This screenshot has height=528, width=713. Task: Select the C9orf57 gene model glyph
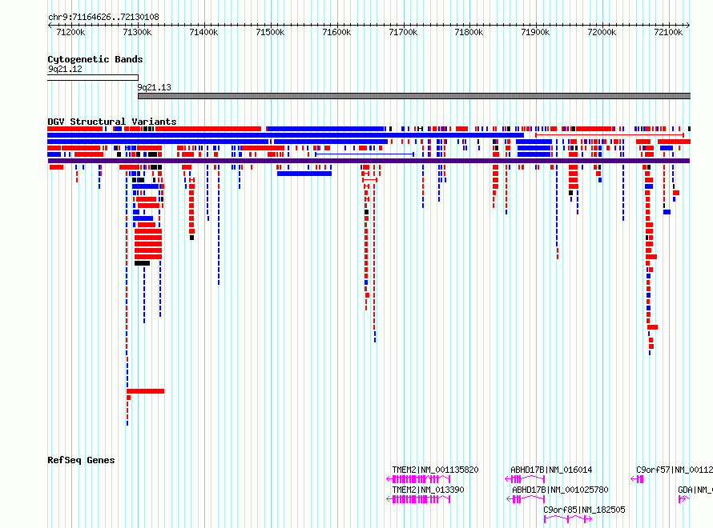pyautogui.click(x=637, y=479)
